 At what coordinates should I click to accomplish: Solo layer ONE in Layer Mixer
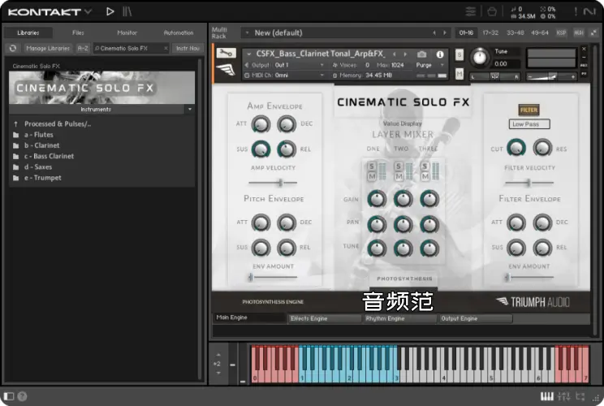[x=371, y=166]
